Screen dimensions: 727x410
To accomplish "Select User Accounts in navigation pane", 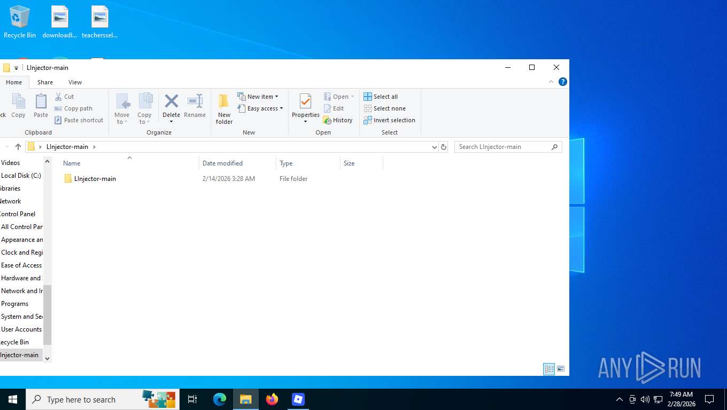I will [x=21, y=329].
